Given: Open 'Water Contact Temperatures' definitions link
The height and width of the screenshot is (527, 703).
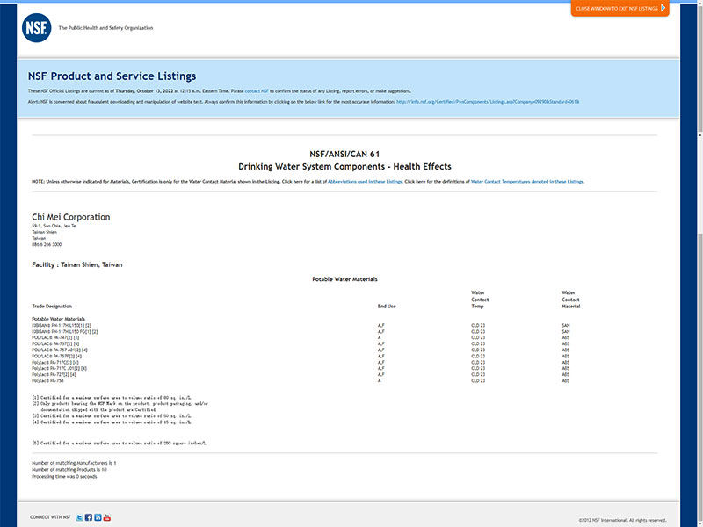Looking at the screenshot, I should tap(527, 182).
